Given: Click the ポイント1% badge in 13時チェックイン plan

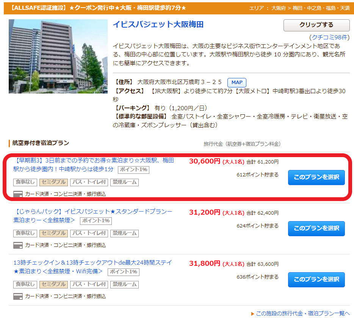Looking at the screenshot, I should (123, 272).
